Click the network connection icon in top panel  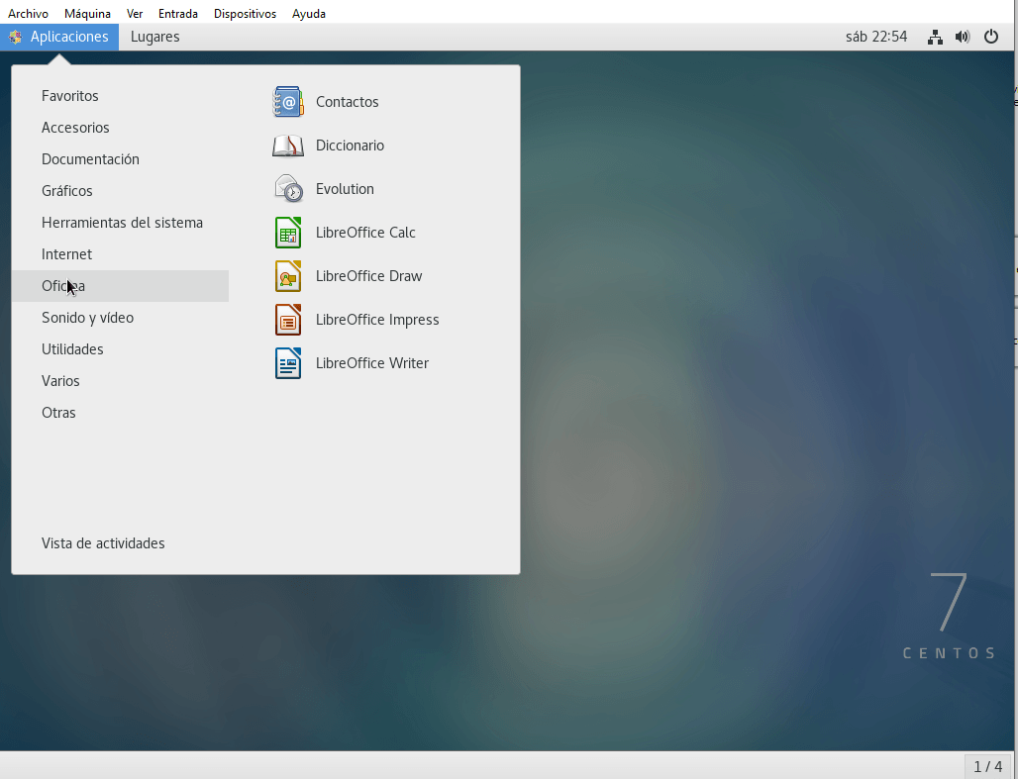tap(935, 37)
